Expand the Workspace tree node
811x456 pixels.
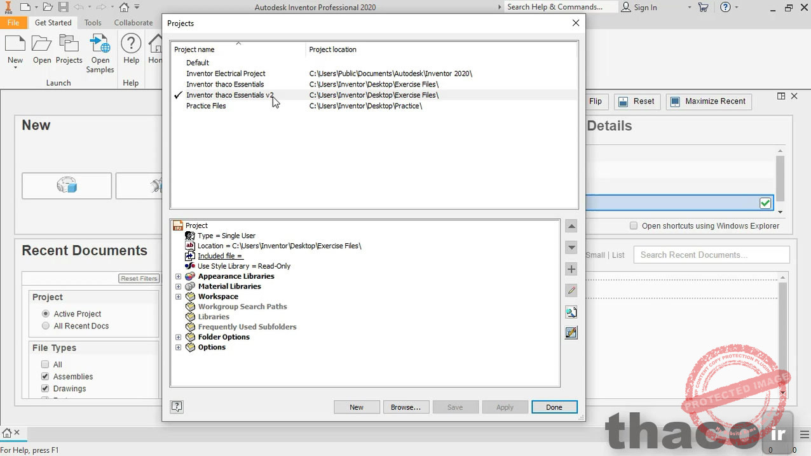point(178,297)
